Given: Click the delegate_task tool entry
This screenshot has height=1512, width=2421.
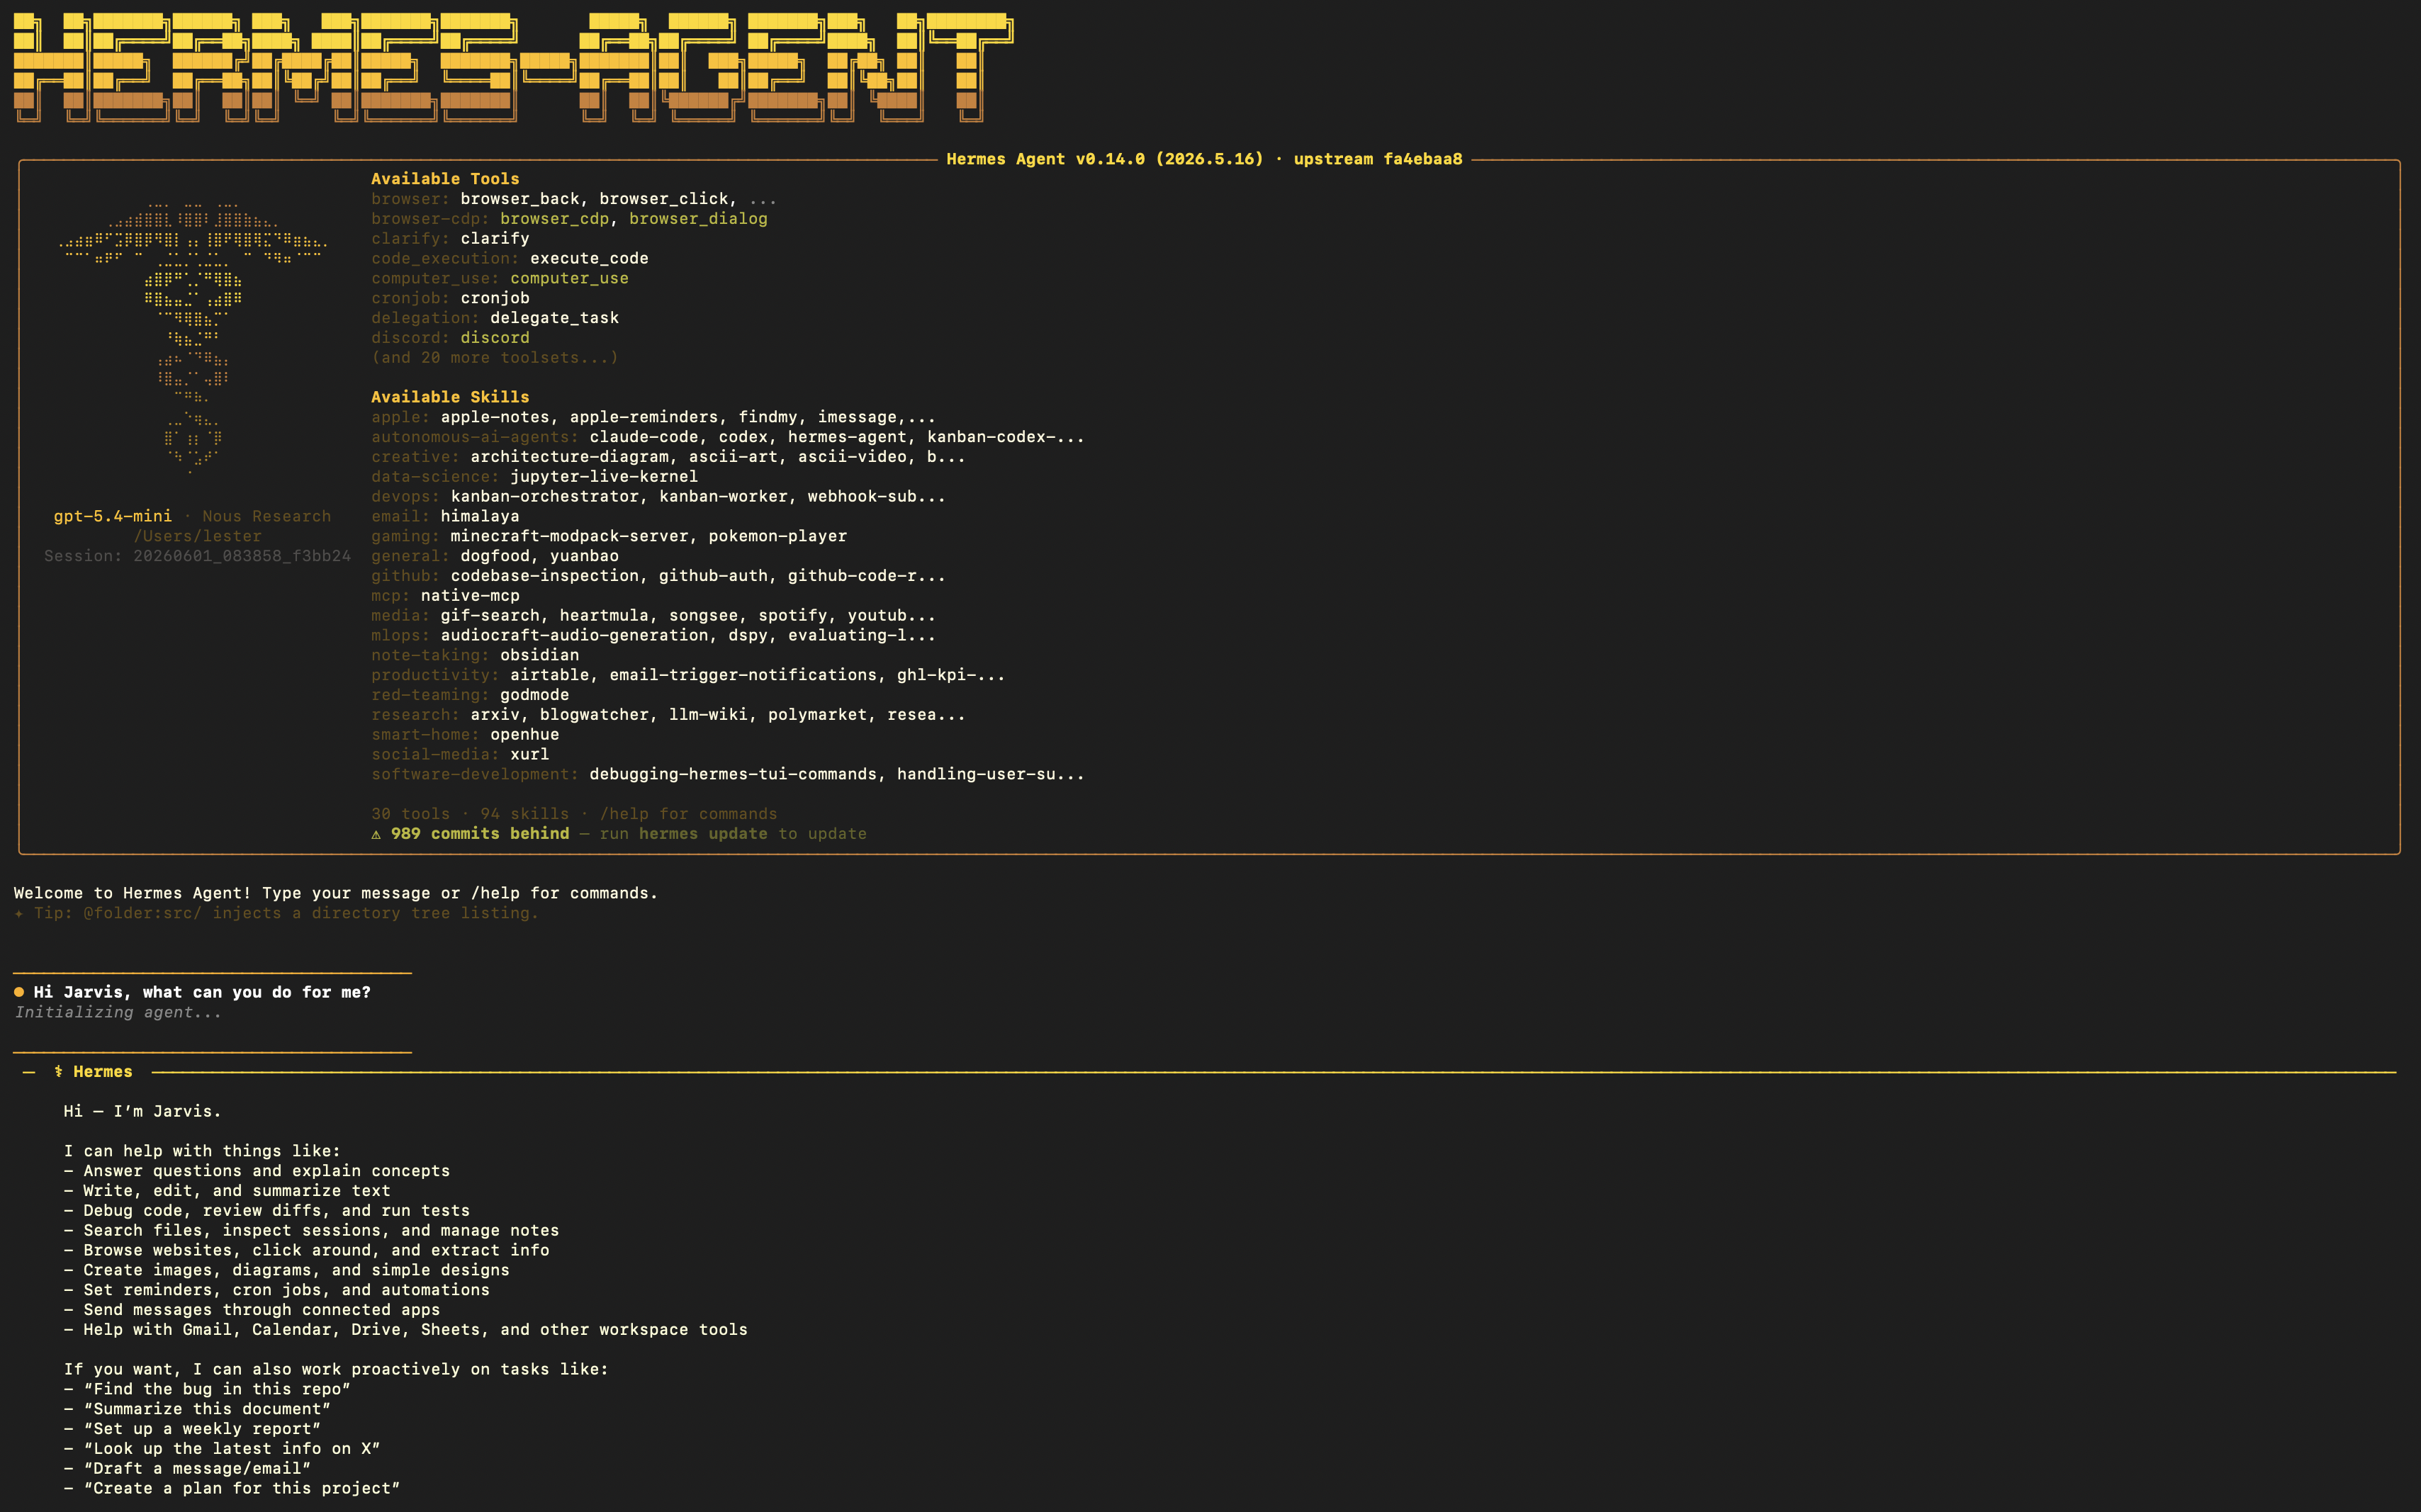Looking at the screenshot, I should [555, 318].
